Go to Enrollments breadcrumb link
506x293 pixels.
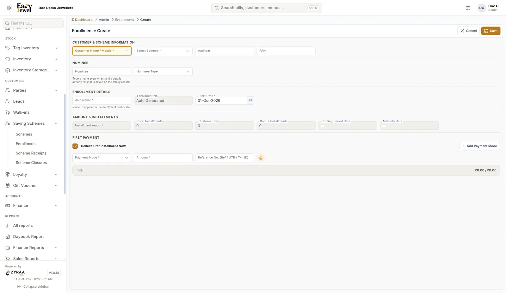click(125, 20)
